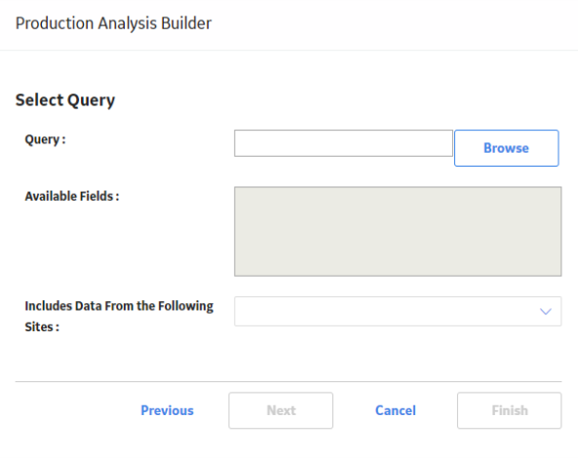Choose the disabled Next wizard step button
The image size is (578, 458).
click(281, 410)
